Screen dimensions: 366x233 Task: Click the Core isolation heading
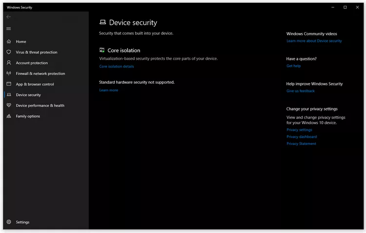124,50
